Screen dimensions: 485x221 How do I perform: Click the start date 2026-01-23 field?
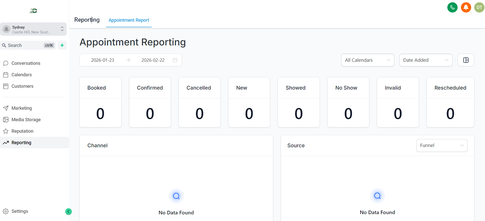103,60
